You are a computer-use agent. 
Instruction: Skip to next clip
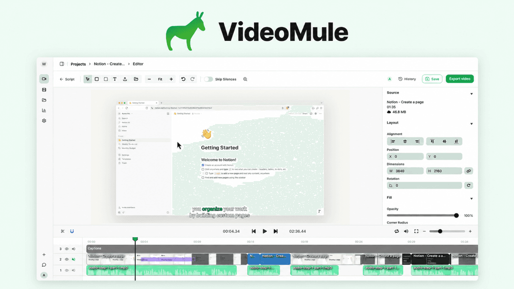(276, 231)
